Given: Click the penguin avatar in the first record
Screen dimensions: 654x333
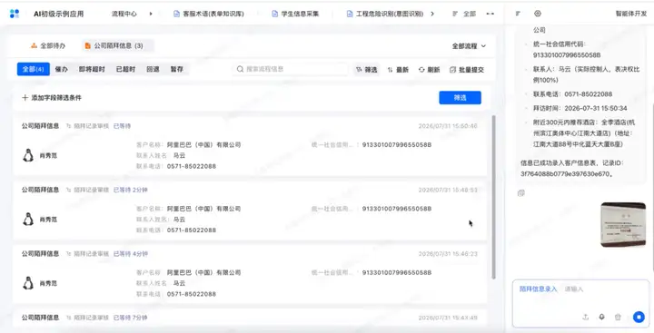Looking at the screenshot, I should [28, 155].
